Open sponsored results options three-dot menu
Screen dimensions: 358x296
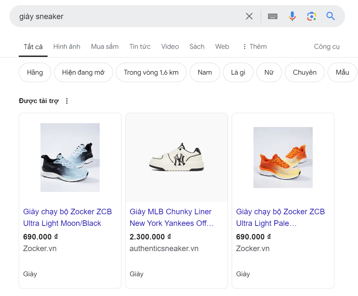(x=67, y=101)
